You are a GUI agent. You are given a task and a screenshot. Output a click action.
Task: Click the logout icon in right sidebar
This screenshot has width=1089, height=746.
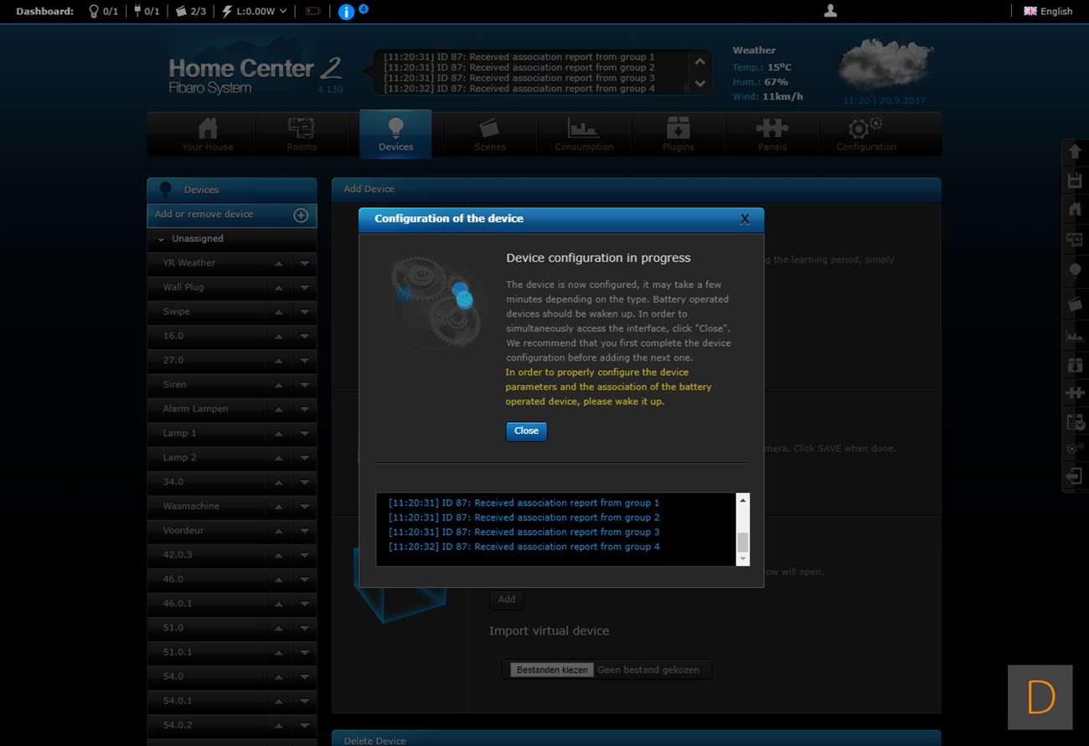(x=1074, y=476)
